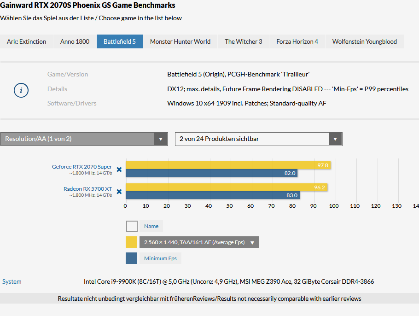The image size is (419, 316).
Task: Click the 83.0 minimum fps bar
Action: (213, 195)
